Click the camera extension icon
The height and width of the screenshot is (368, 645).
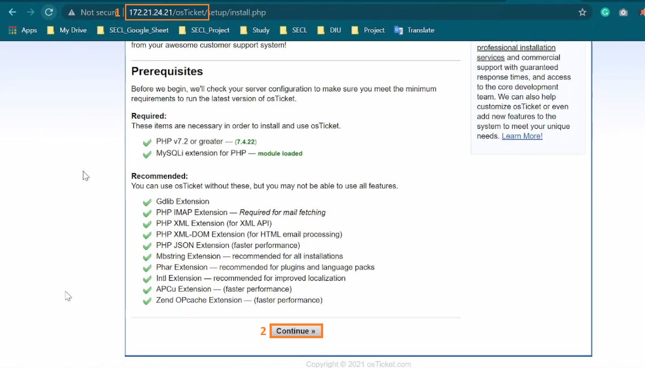point(624,12)
